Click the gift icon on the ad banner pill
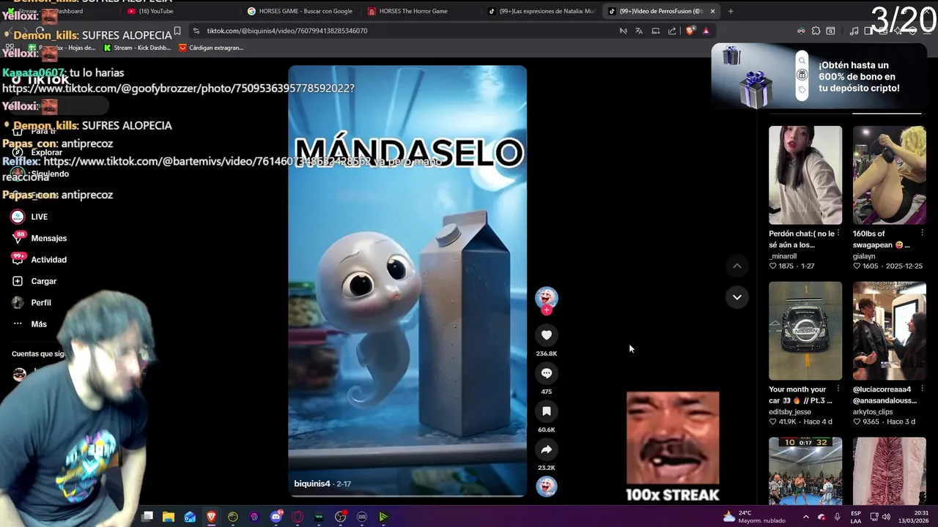The image size is (938, 527). [x=802, y=75]
